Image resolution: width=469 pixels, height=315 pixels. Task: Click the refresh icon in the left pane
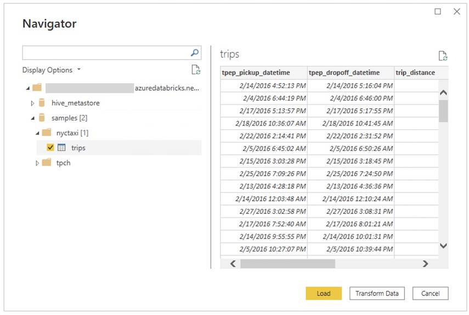(x=195, y=70)
